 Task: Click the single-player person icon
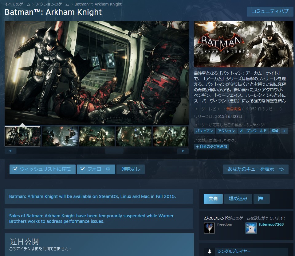pyautogui.click(x=209, y=251)
